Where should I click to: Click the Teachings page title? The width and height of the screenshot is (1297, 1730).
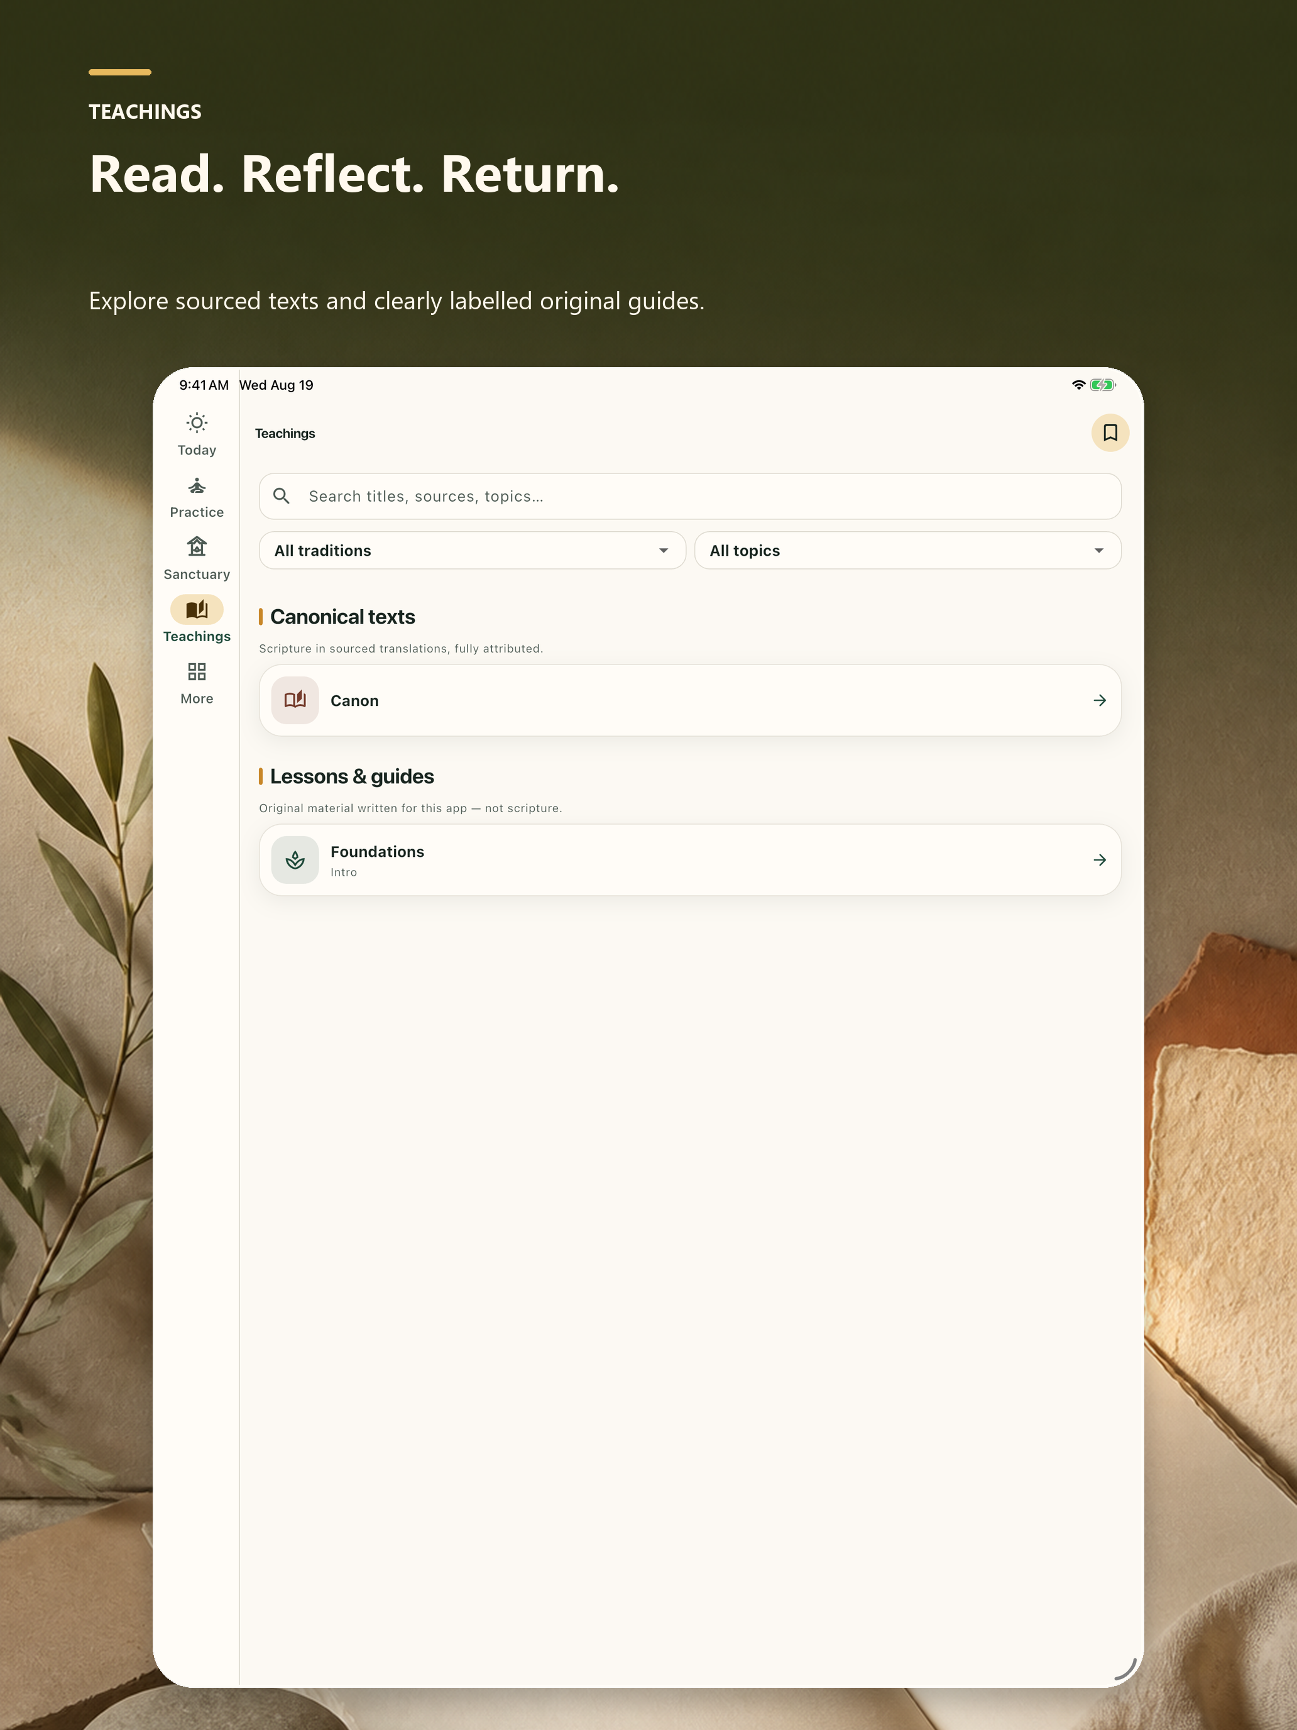(285, 433)
